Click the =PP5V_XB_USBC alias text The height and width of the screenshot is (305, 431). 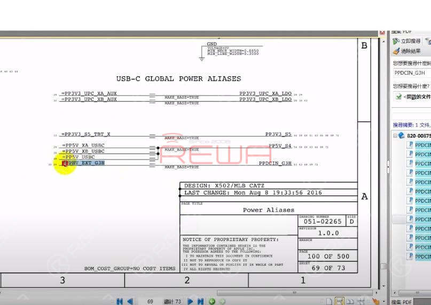pyautogui.click(x=83, y=151)
